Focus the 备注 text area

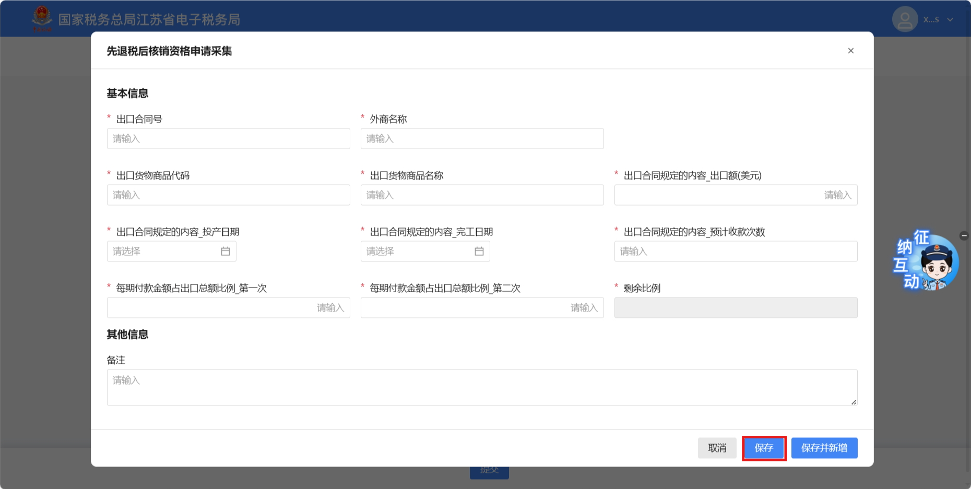point(482,388)
